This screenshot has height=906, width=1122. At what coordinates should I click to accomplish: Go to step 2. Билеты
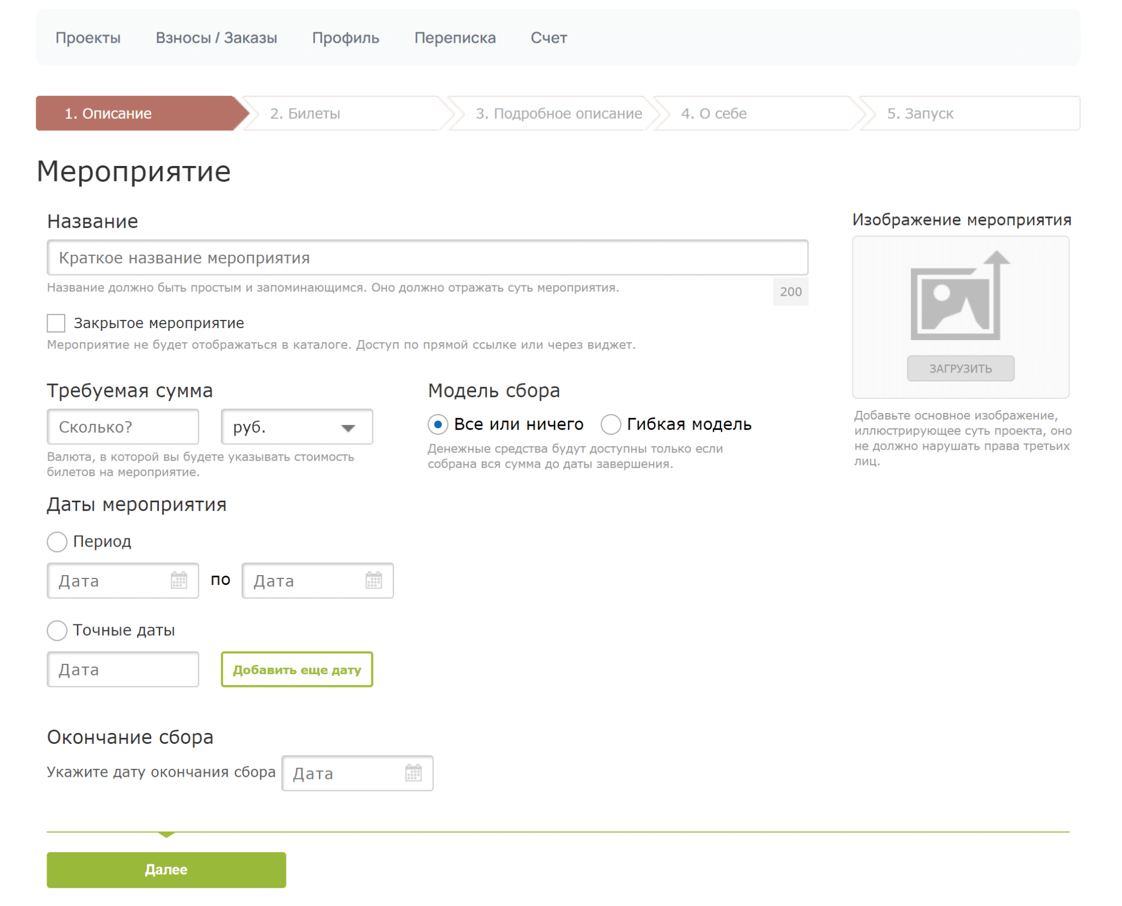305,113
